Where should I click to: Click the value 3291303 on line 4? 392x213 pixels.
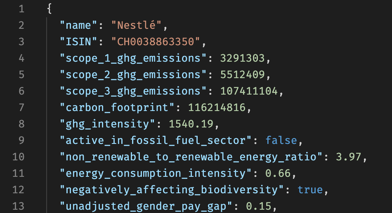tap(242, 58)
